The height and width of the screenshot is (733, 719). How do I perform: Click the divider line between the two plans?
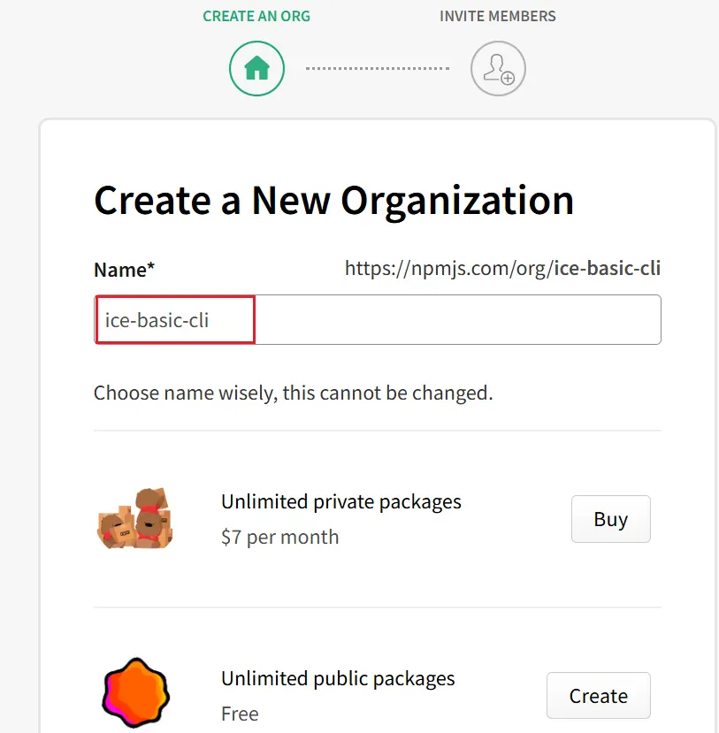click(378, 607)
